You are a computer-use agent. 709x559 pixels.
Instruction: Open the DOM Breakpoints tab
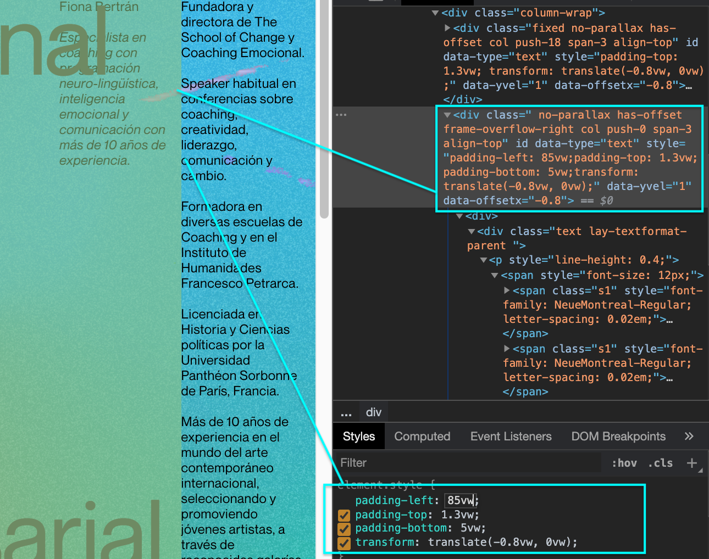pos(618,437)
